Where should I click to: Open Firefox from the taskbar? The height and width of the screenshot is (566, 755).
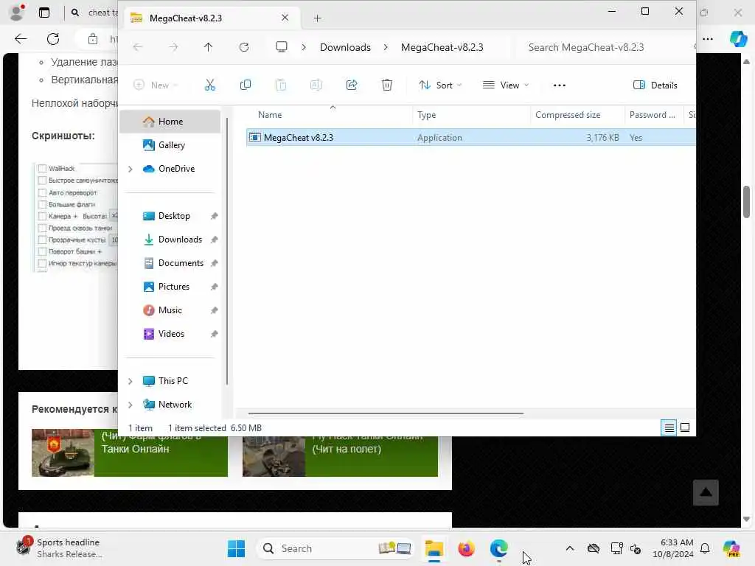[x=466, y=548]
